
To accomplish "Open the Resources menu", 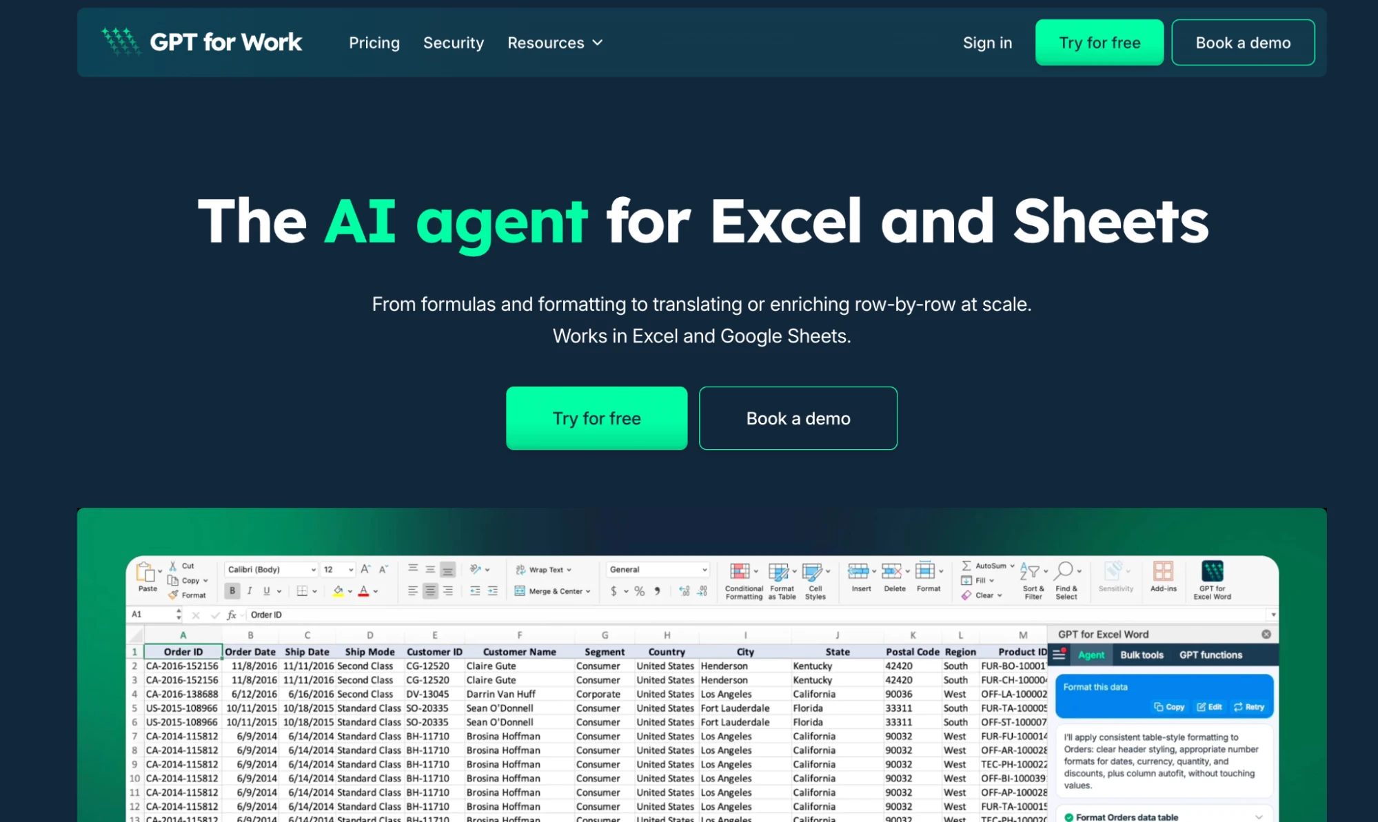I will [554, 43].
